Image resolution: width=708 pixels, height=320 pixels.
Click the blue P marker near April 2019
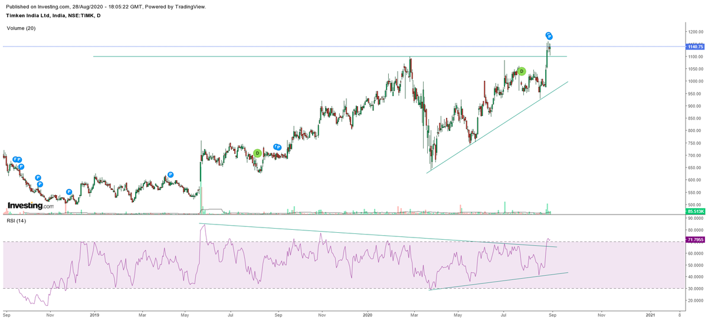(171, 174)
